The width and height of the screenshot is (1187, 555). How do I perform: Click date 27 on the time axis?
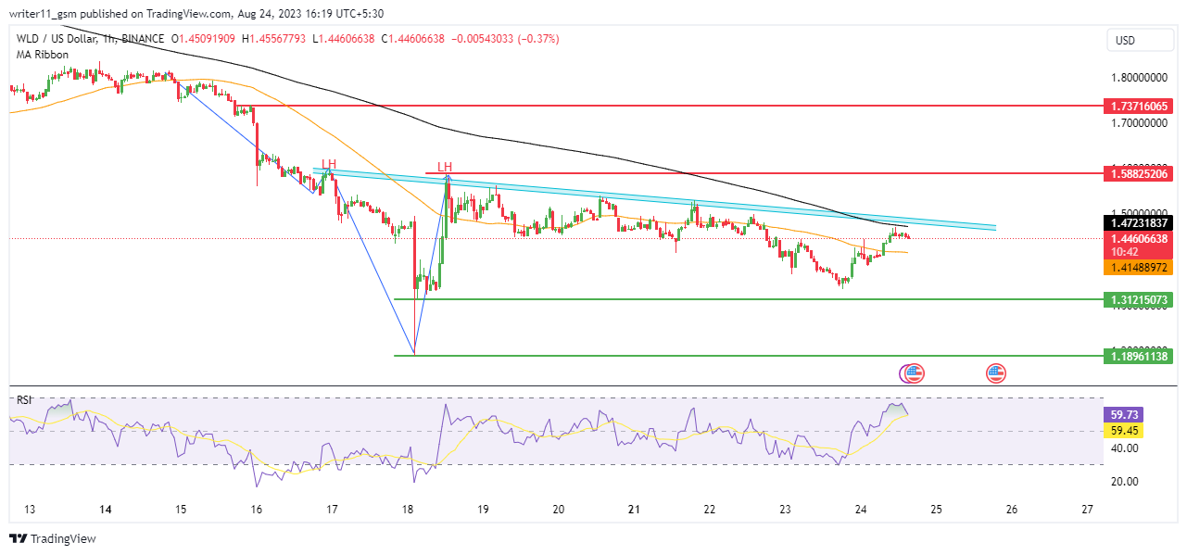(1088, 510)
